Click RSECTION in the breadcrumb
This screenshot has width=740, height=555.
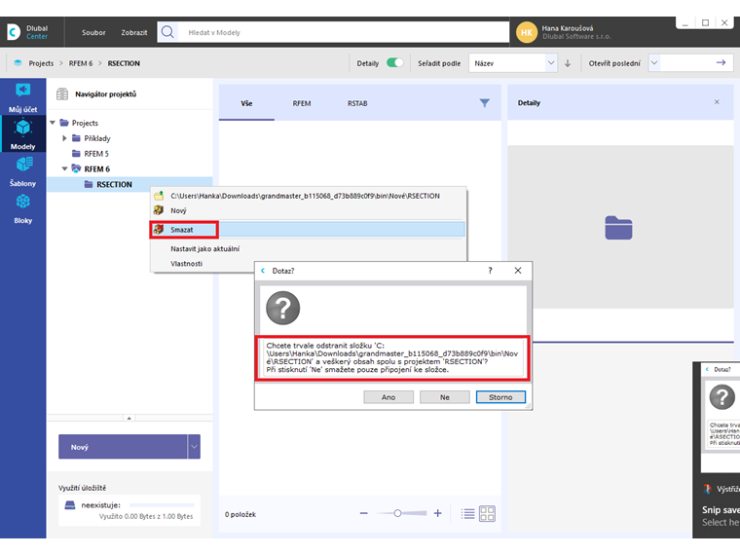pos(124,63)
